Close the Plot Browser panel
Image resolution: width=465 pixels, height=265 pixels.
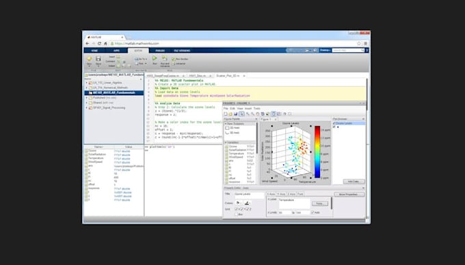tap(364, 119)
